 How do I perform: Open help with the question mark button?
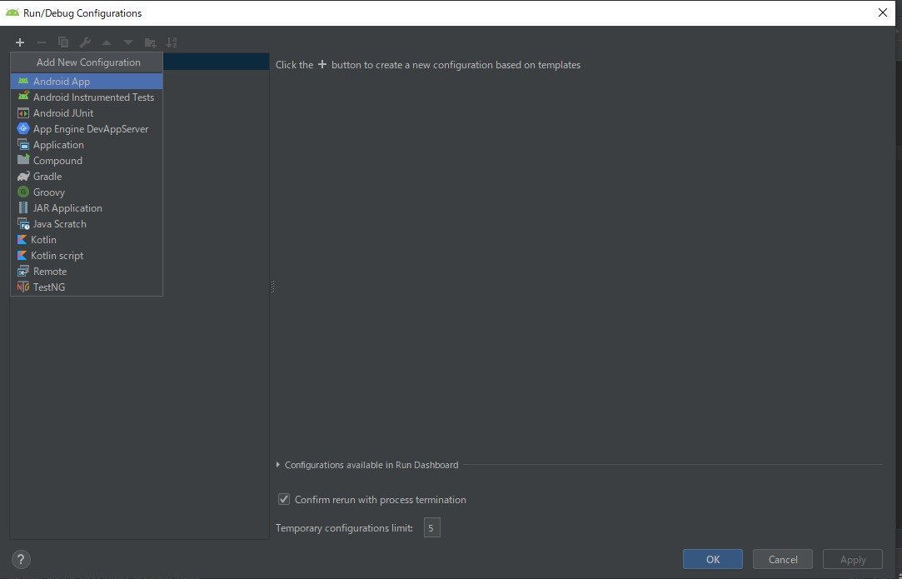coord(21,559)
